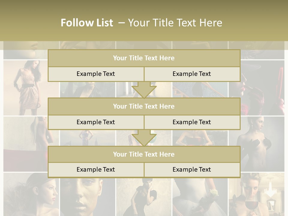Viewport: 288px width, 216px height.
Task: Click the left Example Text cell in top row
Action: [96, 74]
